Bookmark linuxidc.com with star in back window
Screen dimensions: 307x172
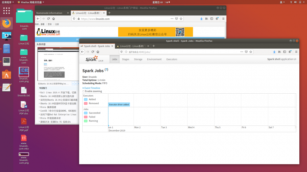pos(181,19)
